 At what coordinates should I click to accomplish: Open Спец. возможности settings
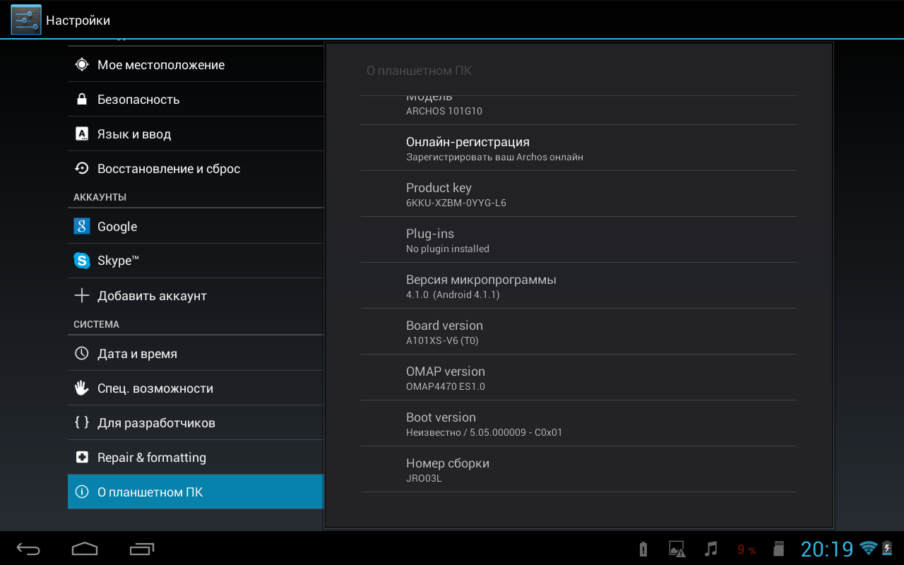196,388
